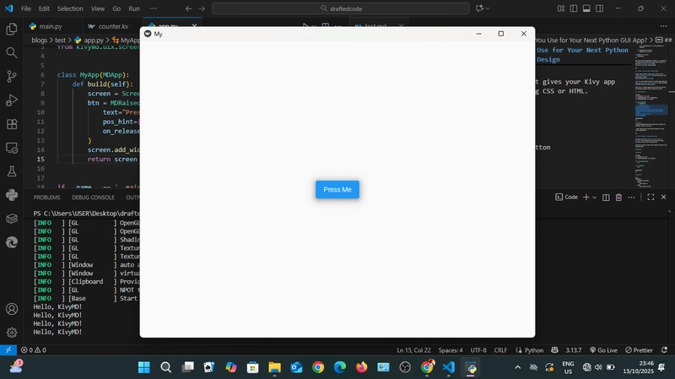Open the Windows Start menu
Viewport: 675px width, 379px height.
143,367
